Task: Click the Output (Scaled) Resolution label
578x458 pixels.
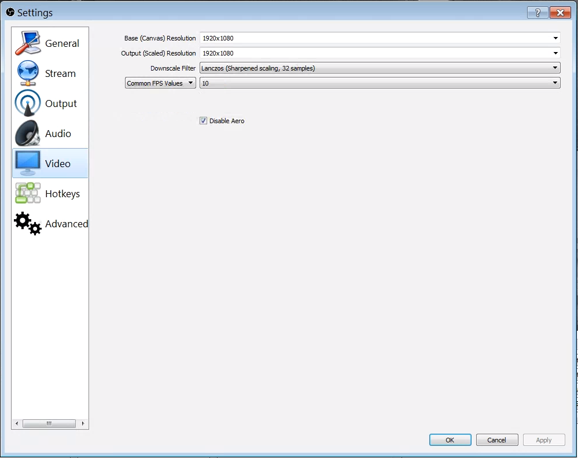Action: 159,53
